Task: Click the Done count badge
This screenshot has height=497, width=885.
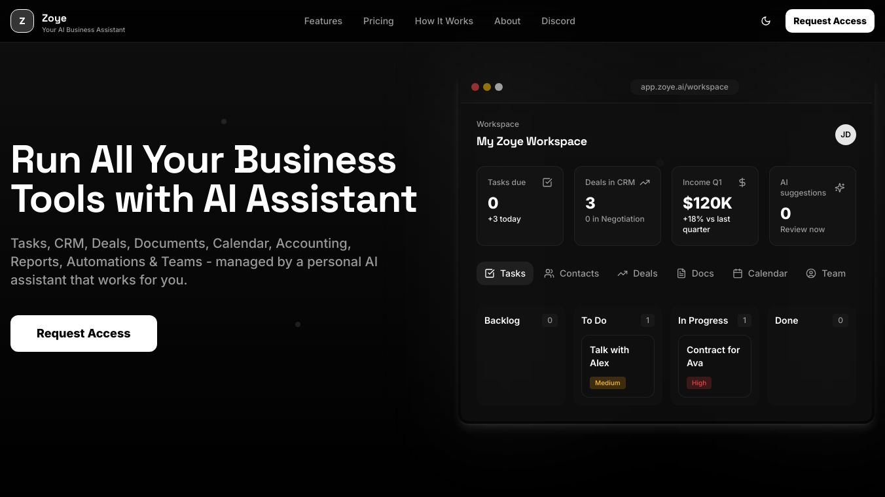Action: click(x=840, y=320)
